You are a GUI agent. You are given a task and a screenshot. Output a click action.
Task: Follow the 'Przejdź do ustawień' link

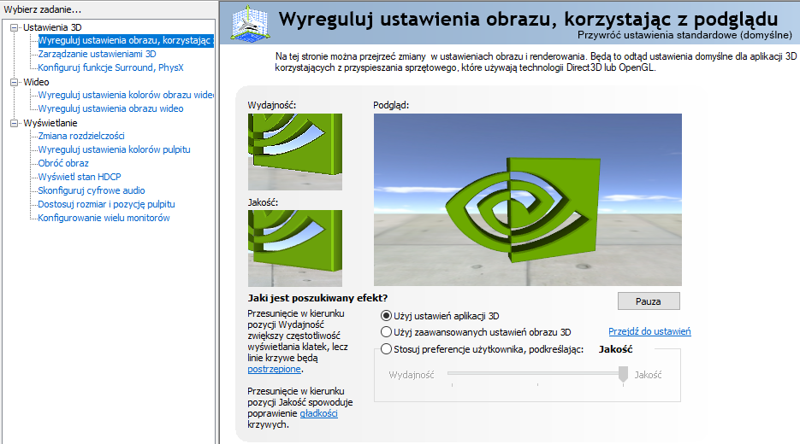(649, 332)
